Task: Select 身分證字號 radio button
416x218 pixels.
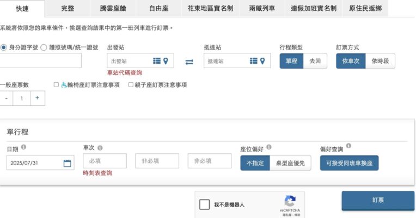Action: (4, 47)
